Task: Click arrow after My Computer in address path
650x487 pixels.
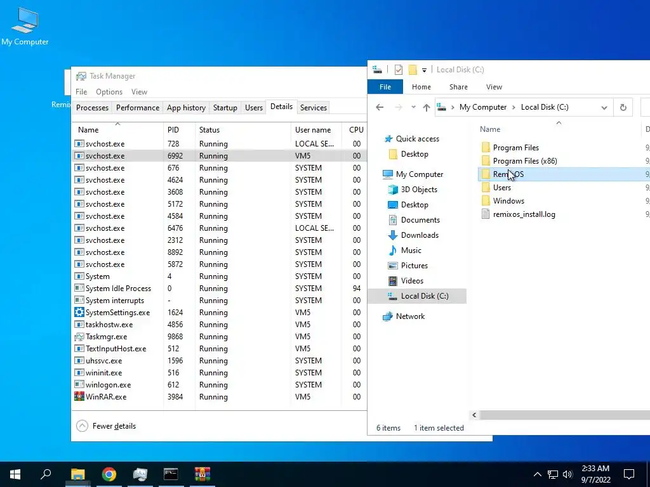Action: coord(514,107)
